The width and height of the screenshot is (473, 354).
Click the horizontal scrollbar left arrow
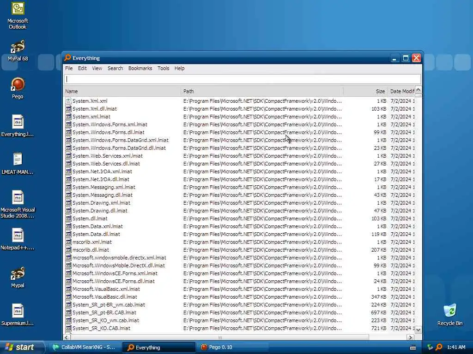click(x=67, y=337)
